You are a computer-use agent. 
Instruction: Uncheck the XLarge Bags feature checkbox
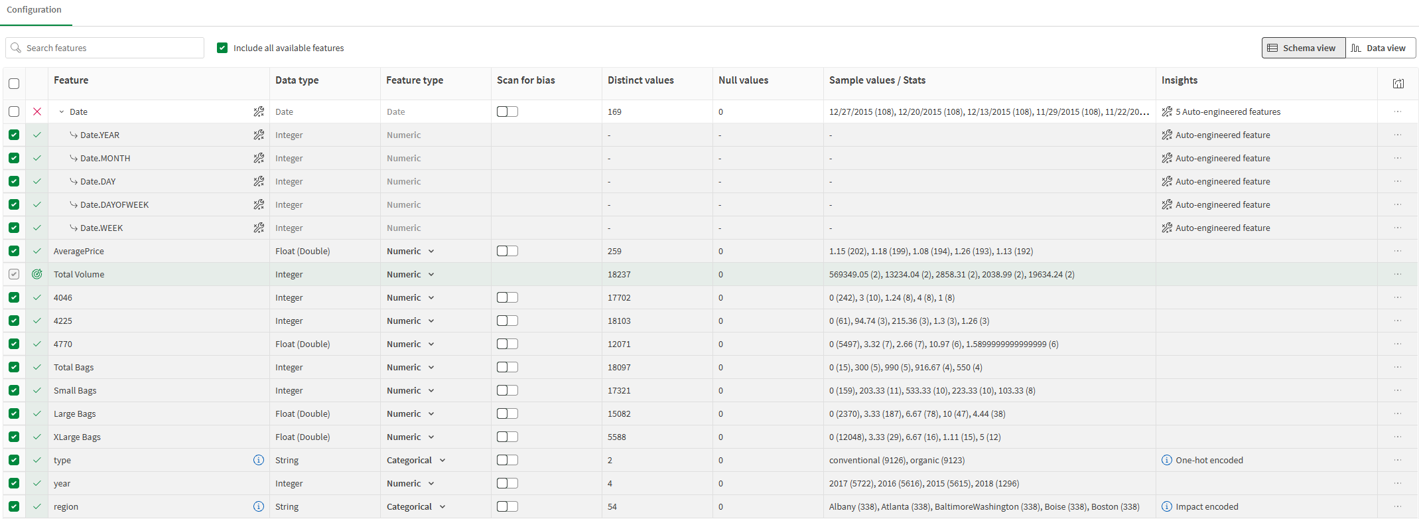pos(14,437)
